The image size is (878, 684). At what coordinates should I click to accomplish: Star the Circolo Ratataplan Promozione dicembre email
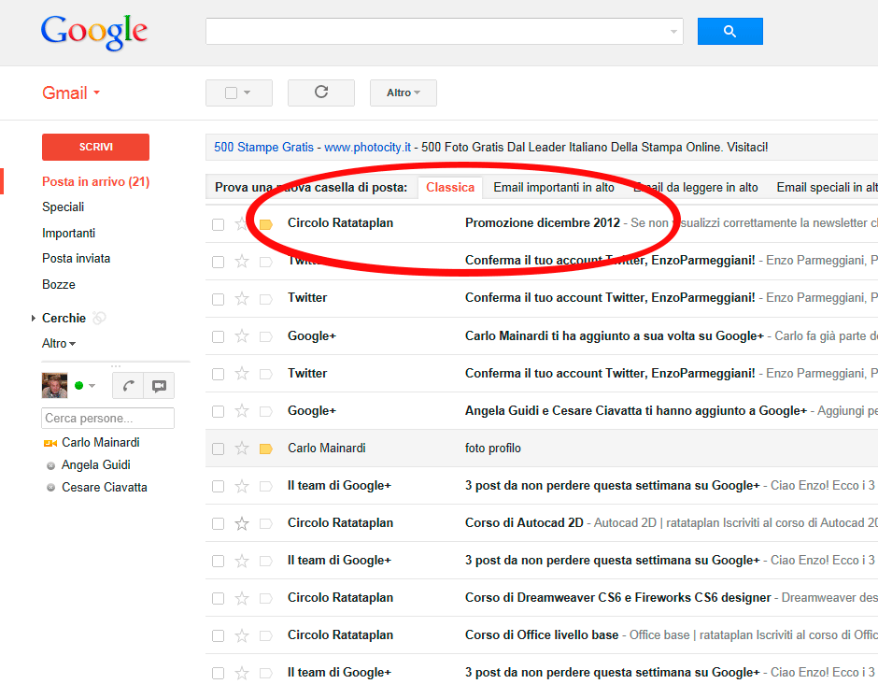(241, 224)
